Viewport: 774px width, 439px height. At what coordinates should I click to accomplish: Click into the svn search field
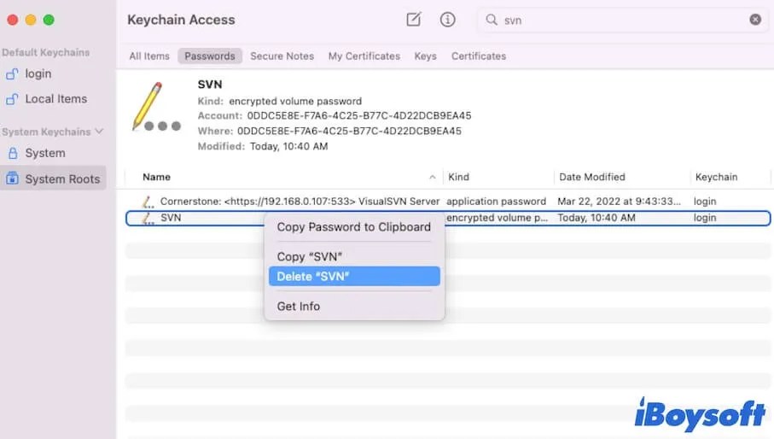[624, 20]
